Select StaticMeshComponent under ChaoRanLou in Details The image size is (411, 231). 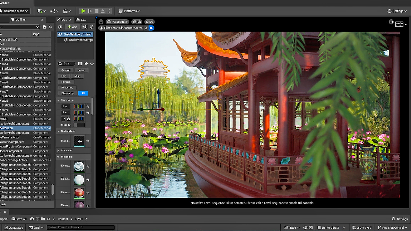79,40
